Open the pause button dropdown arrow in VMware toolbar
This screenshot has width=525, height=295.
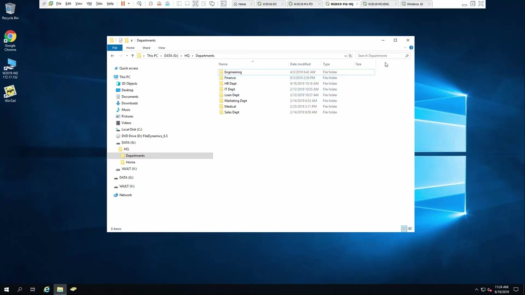pyautogui.click(x=129, y=4)
